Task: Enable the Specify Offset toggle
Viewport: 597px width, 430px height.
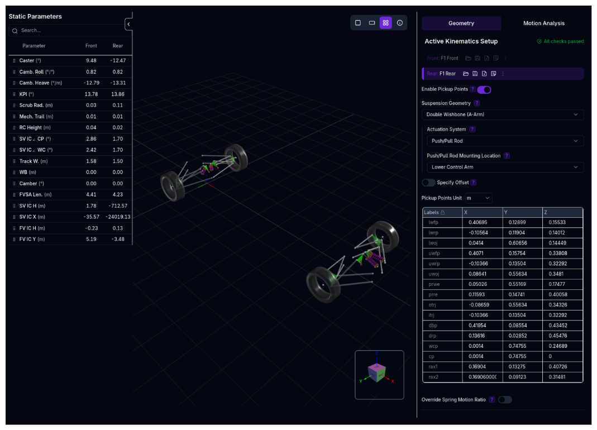Action: point(428,183)
